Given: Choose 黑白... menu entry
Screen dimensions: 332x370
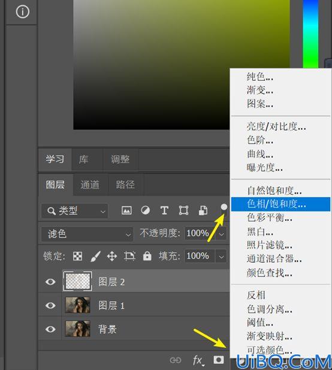Looking at the screenshot, I should (x=280, y=232).
